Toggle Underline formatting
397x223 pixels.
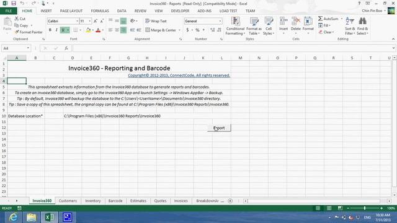63,30
